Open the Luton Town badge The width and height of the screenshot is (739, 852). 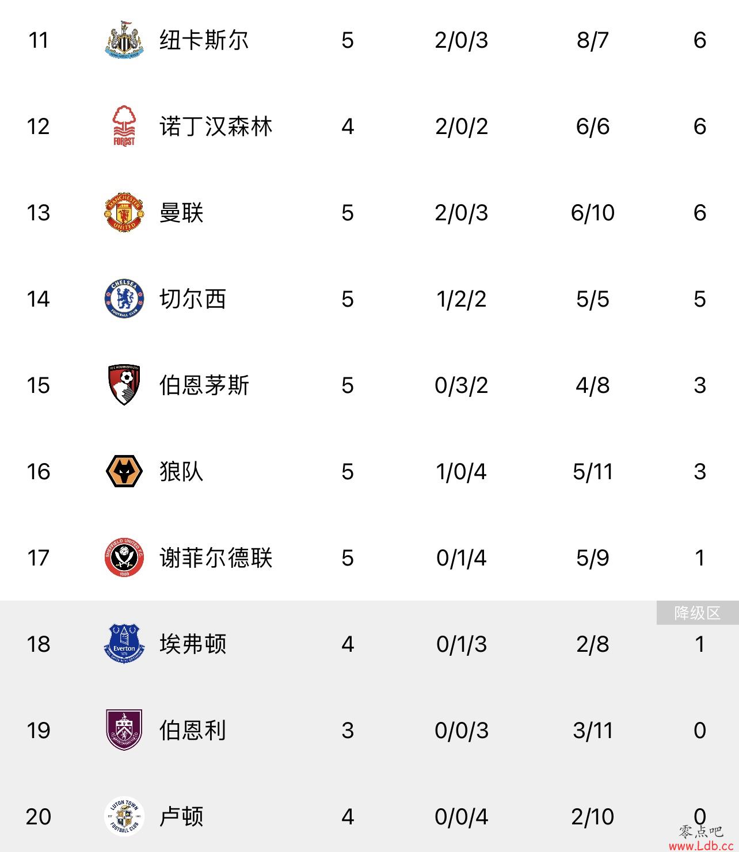pyautogui.click(x=124, y=816)
